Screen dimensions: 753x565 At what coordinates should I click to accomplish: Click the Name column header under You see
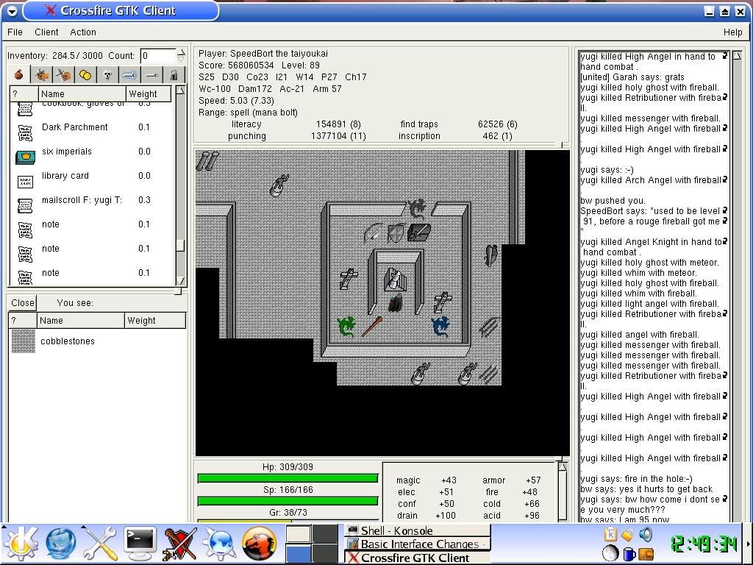(x=80, y=321)
